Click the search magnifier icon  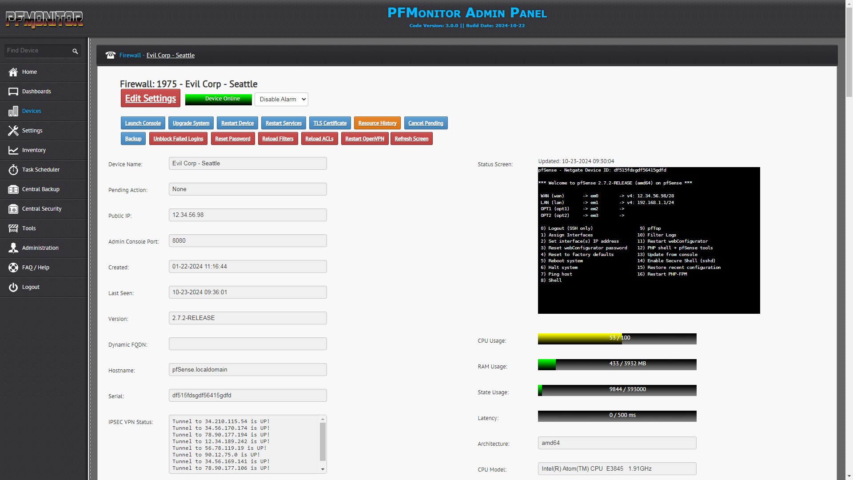(x=75, y=51)
